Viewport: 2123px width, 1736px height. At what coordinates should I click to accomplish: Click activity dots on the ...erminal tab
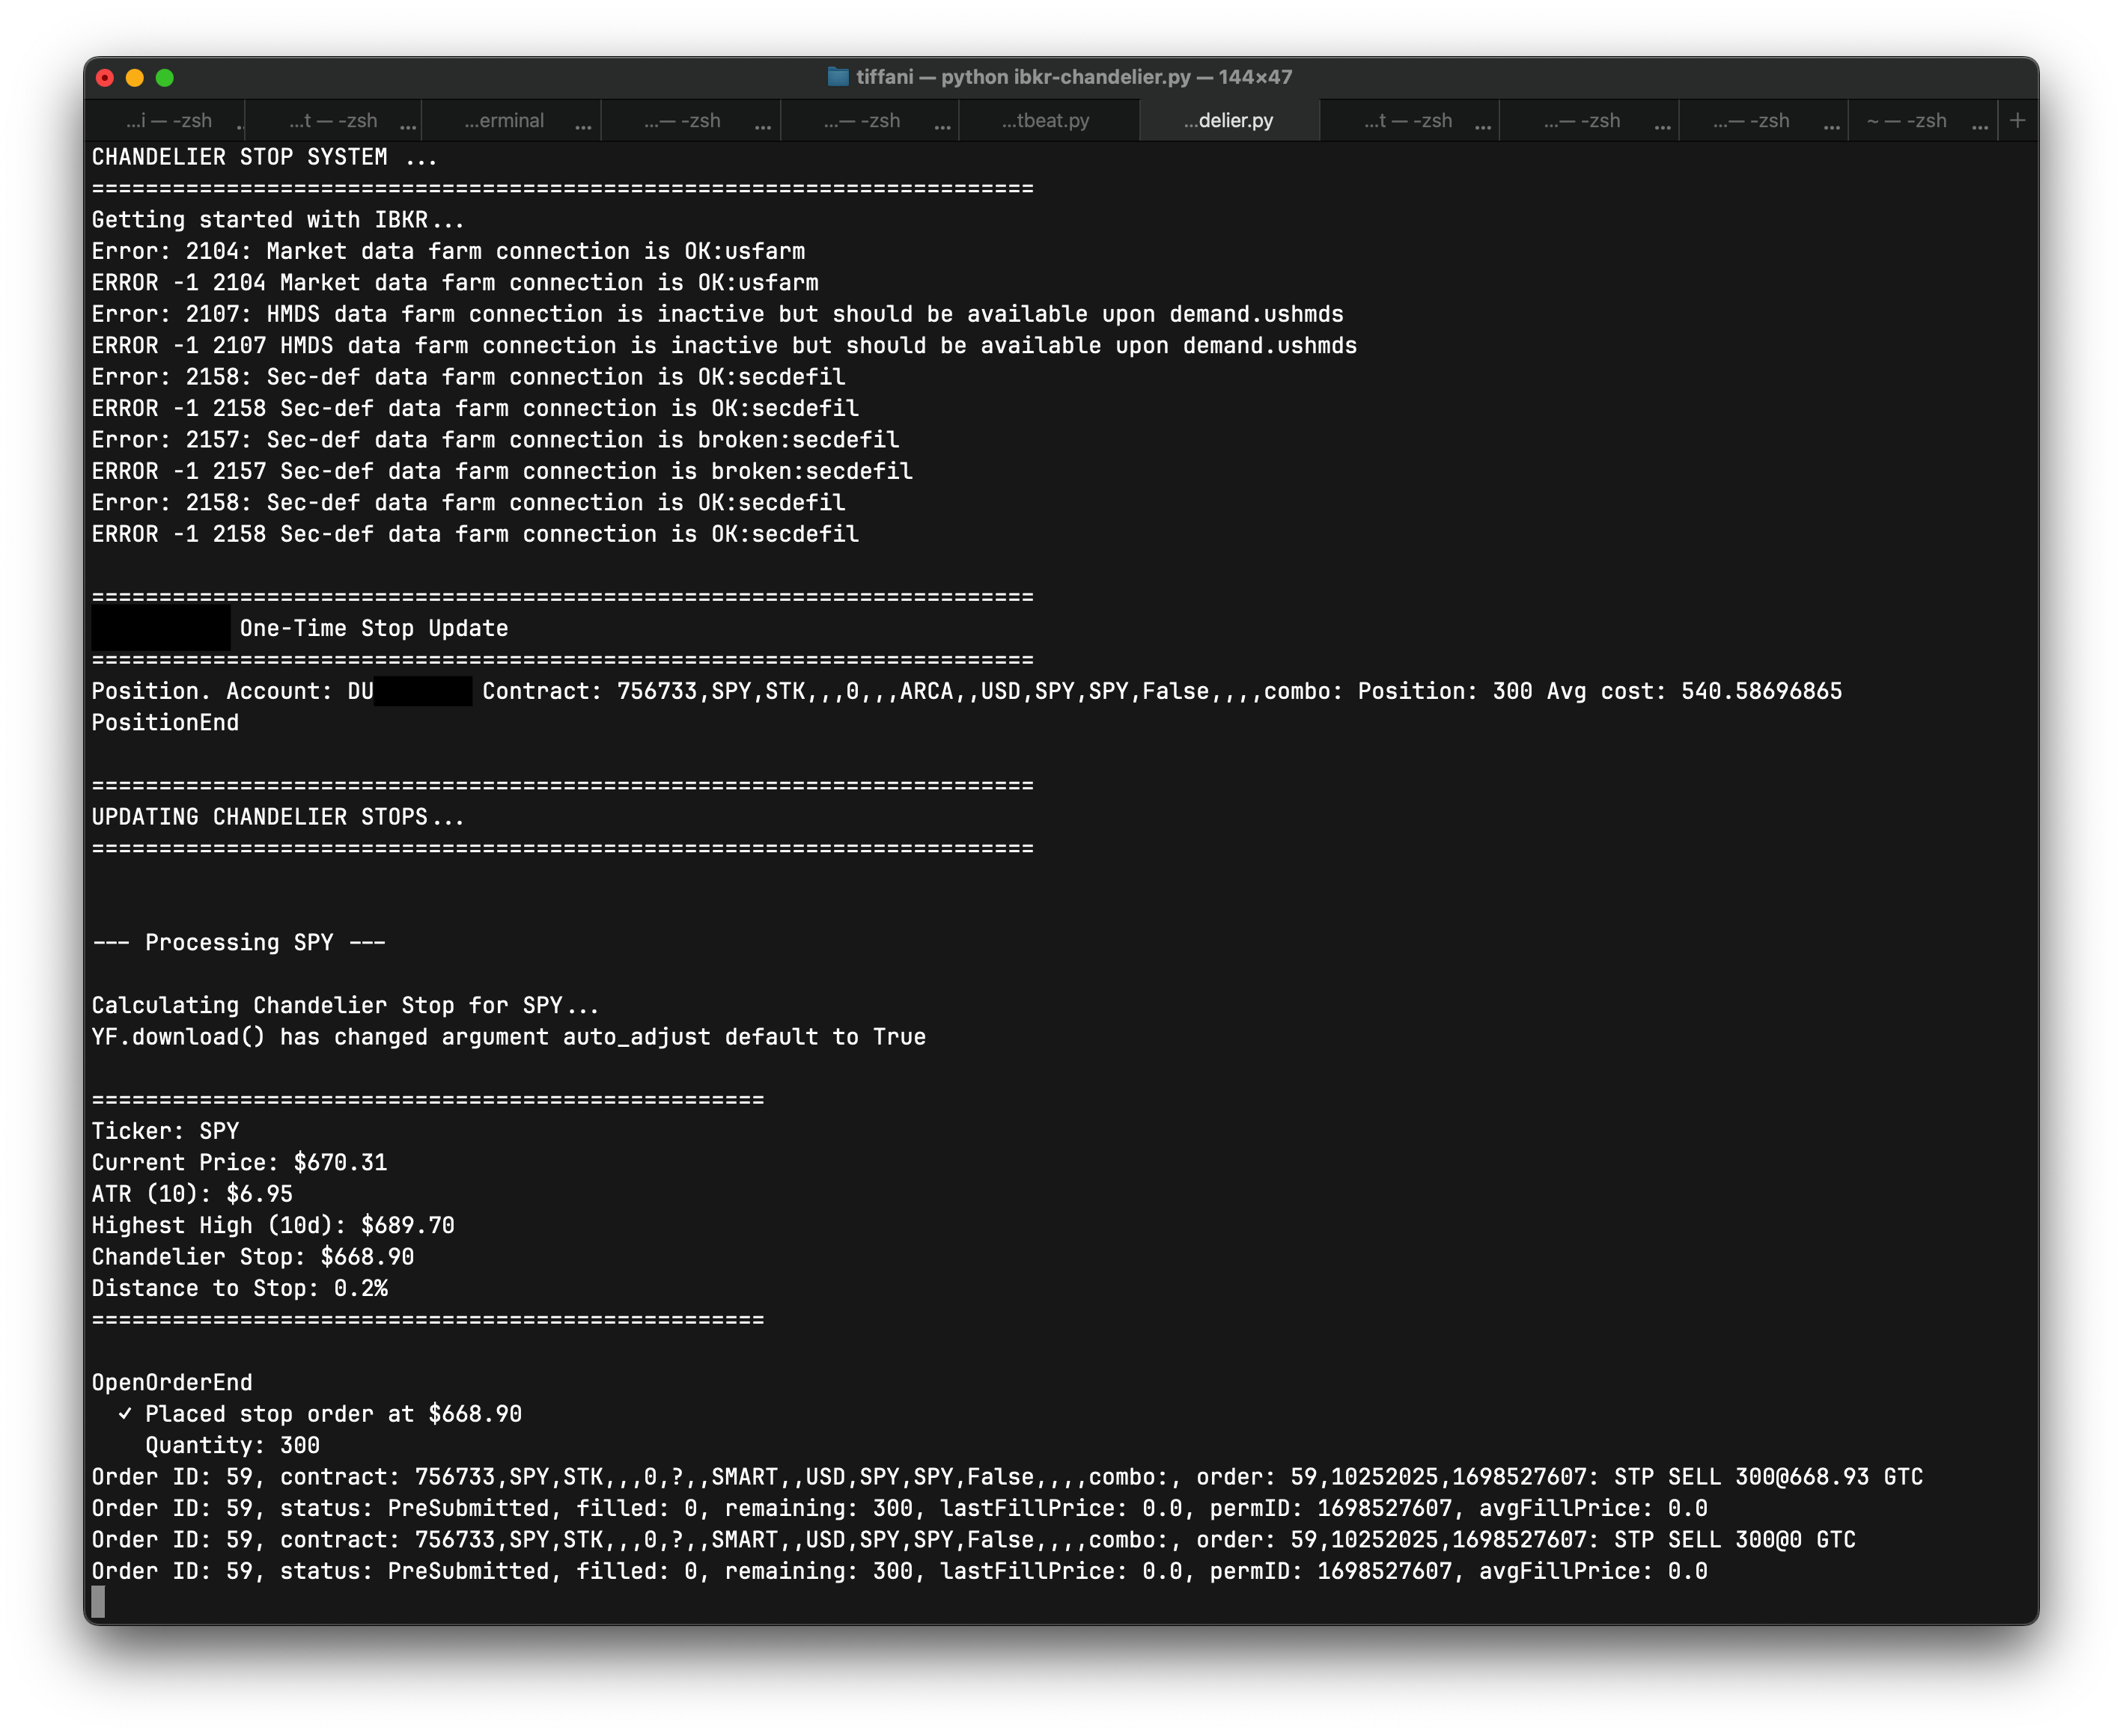(583, 127)
